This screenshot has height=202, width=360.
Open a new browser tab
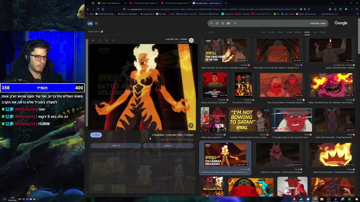coord(226,3)
